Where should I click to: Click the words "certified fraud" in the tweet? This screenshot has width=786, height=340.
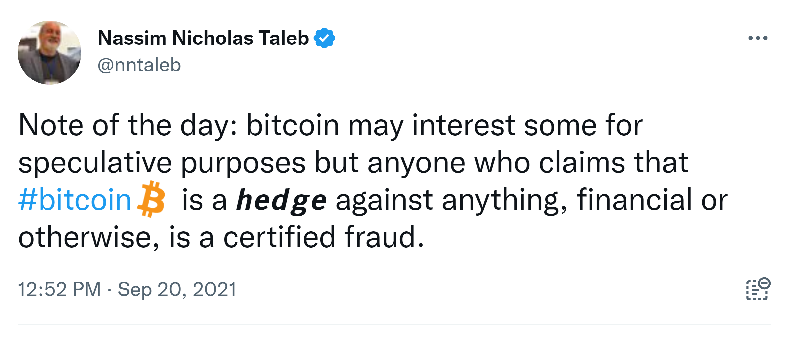[323, 237]
